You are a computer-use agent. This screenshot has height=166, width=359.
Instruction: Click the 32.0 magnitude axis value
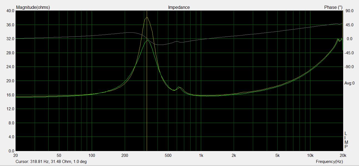pos(10,39)
